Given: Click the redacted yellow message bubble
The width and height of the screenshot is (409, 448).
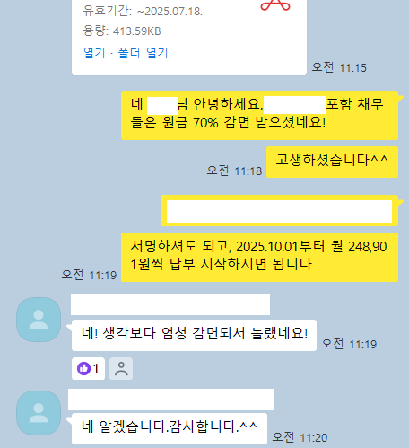Looking at the screenshot, I should pyautogui.click(x=279, y=211).
